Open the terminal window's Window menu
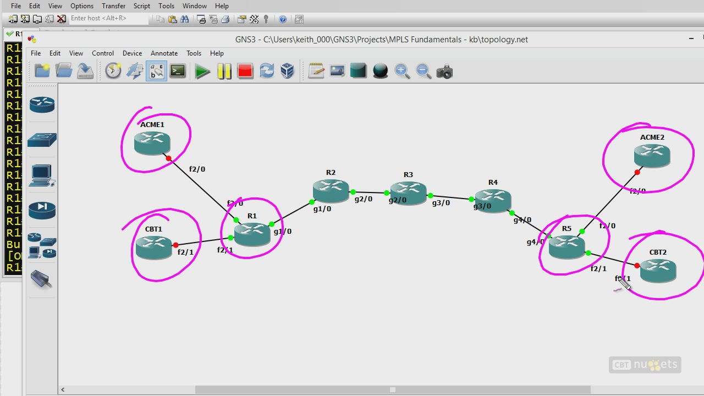 point(195,6)
